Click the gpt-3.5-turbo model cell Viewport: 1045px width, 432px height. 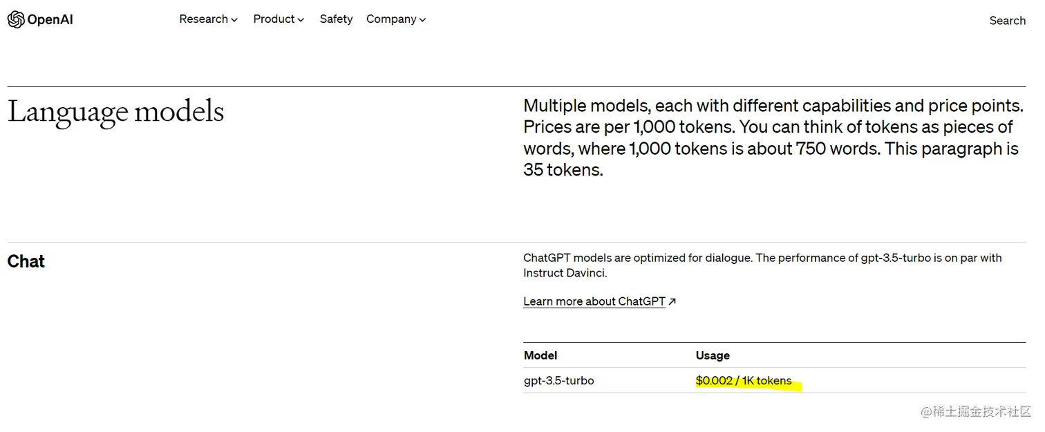[x=558, y=380]
